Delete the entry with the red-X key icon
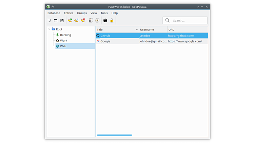The width and height of the screenshot is (255, 143). [83, 21]
